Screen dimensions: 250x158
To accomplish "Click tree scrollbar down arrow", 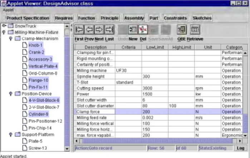I will (67, 149).
